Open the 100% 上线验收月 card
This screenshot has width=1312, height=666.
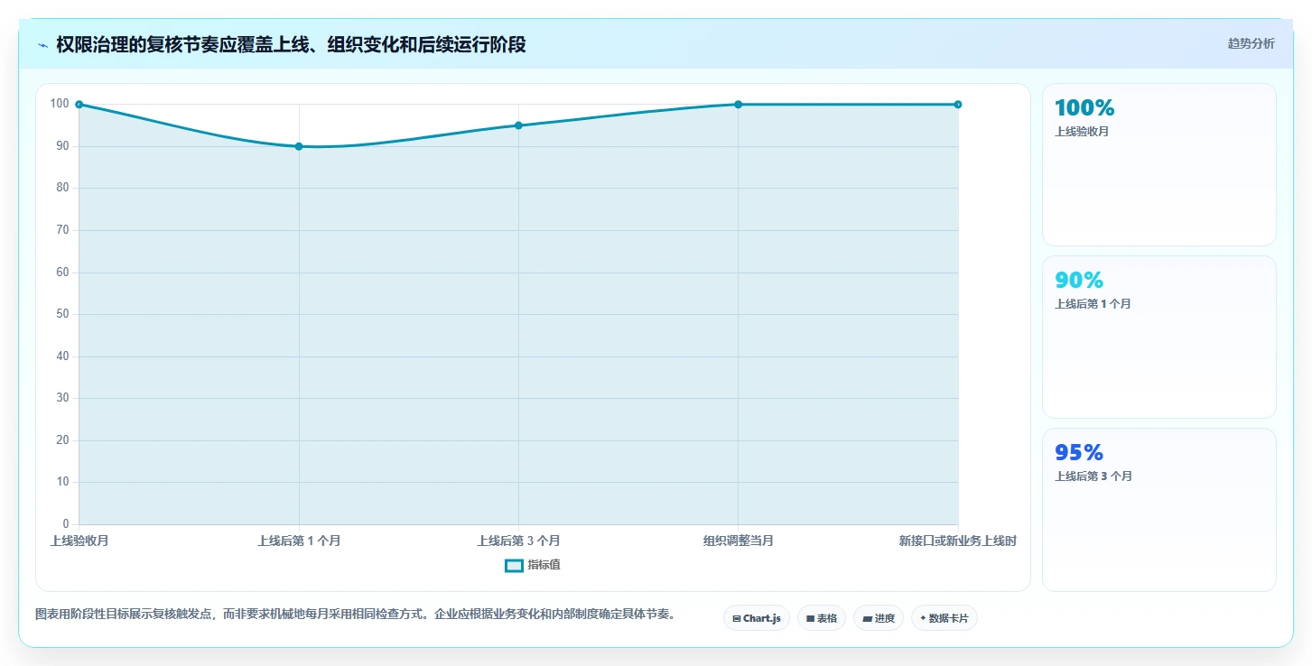point(1159,165)
